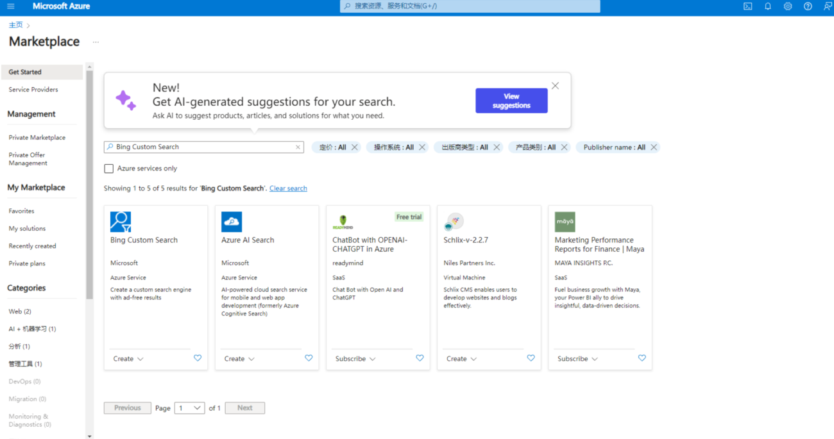Expand Create dropdown on Azure AI Search

click(239, 359)
